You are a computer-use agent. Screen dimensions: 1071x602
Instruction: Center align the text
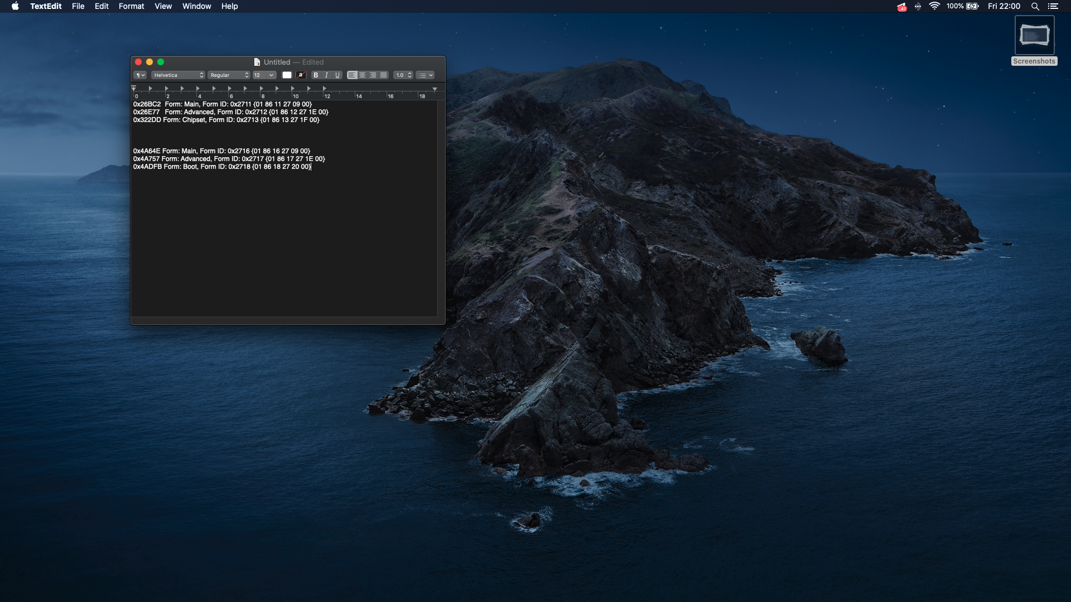pyautogui.click(x=363, y=75)
